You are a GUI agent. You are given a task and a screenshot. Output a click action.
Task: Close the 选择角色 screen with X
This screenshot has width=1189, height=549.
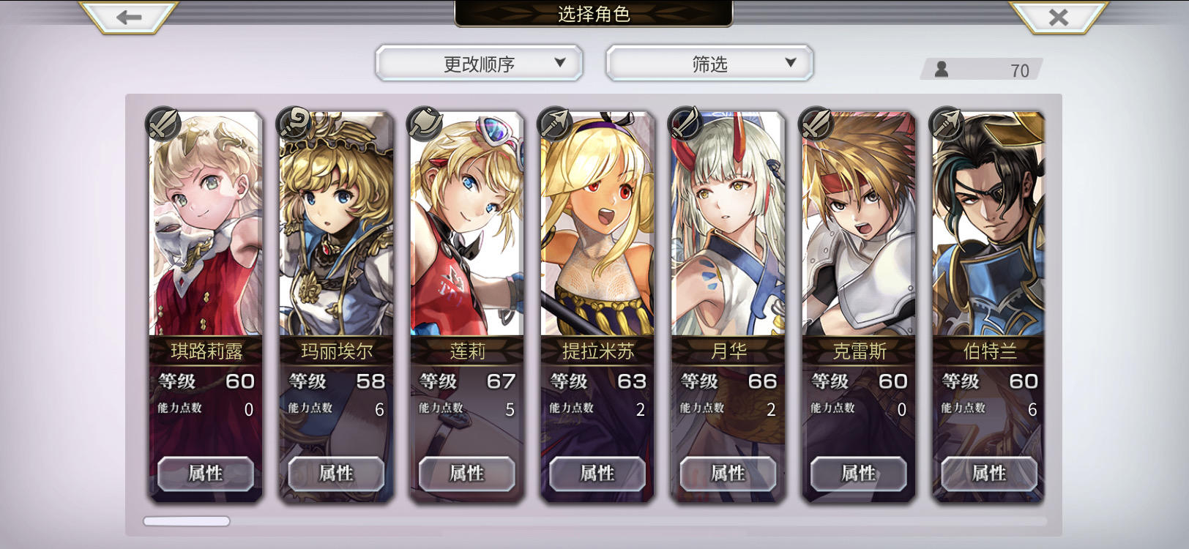point(1058,17)
